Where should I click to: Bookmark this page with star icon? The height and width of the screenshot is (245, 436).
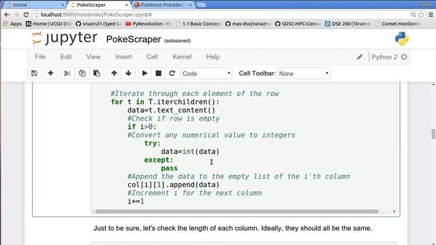(x=421, y=14)
